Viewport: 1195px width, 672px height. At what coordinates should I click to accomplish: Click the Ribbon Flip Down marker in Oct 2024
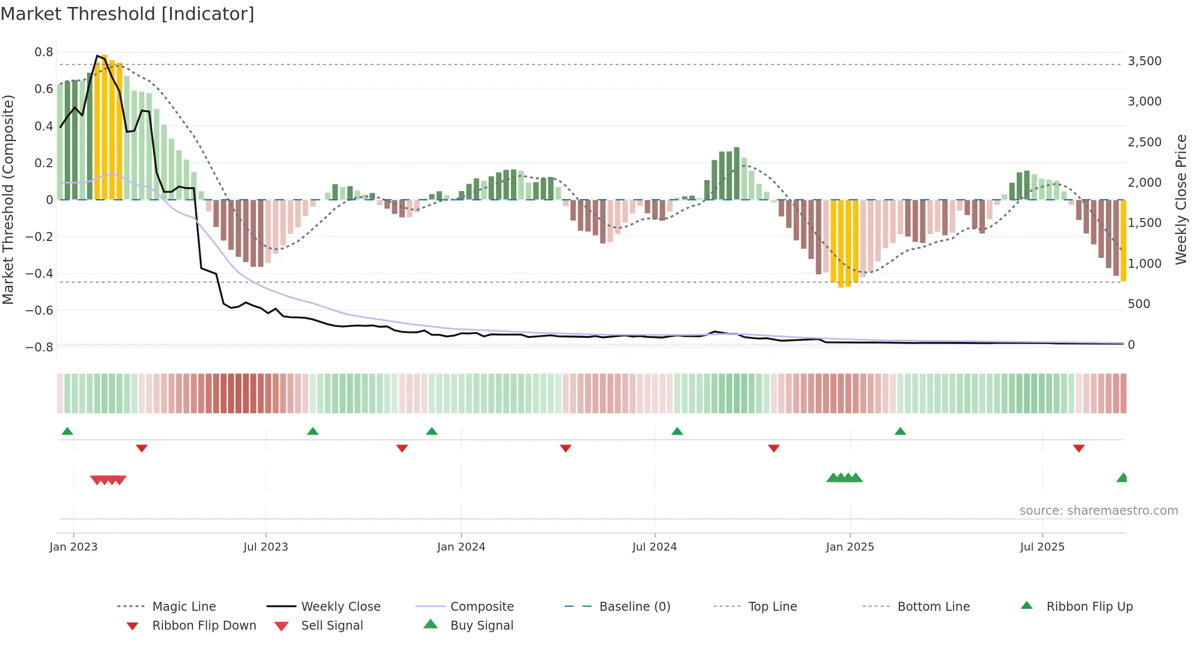click(774, 448)
